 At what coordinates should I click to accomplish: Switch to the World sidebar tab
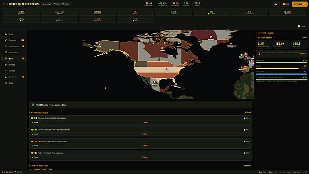click(x=14, y=58)
